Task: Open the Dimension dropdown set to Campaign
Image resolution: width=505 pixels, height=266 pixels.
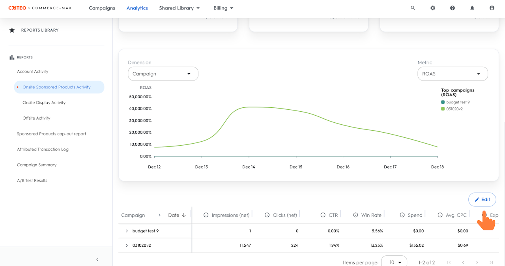Action: [x=163, y=74]
